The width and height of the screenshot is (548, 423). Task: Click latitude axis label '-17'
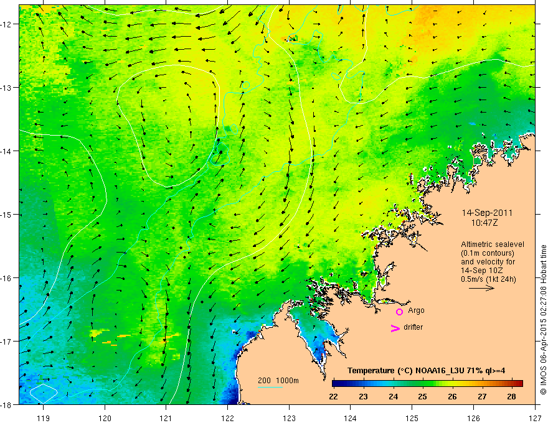point(6,342)
